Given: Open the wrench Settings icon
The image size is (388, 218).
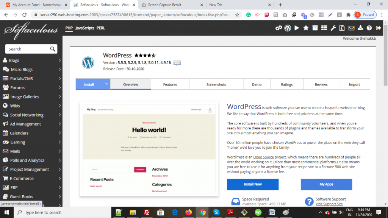Looking at the screenshot, I should click(333, 28).
